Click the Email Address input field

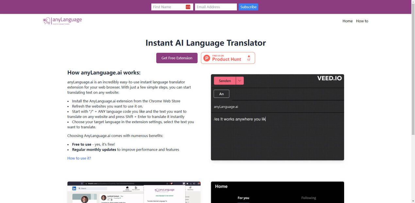216,7
